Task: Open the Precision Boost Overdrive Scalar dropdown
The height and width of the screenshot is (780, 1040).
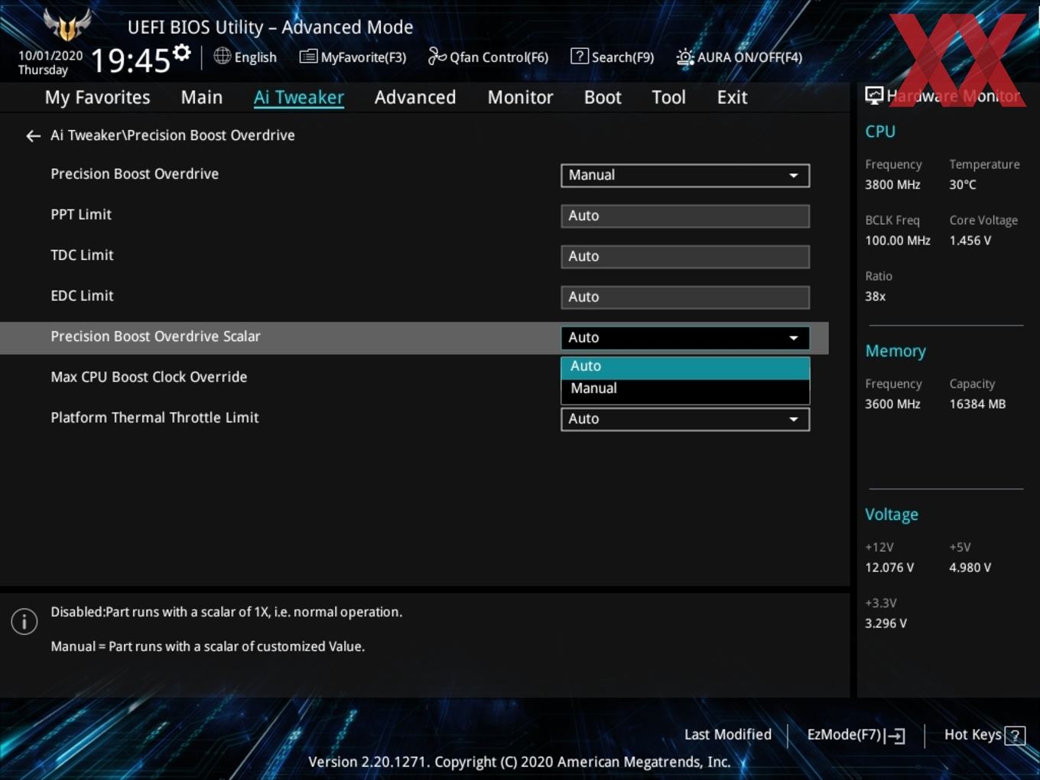Action: tap(685, 338)
